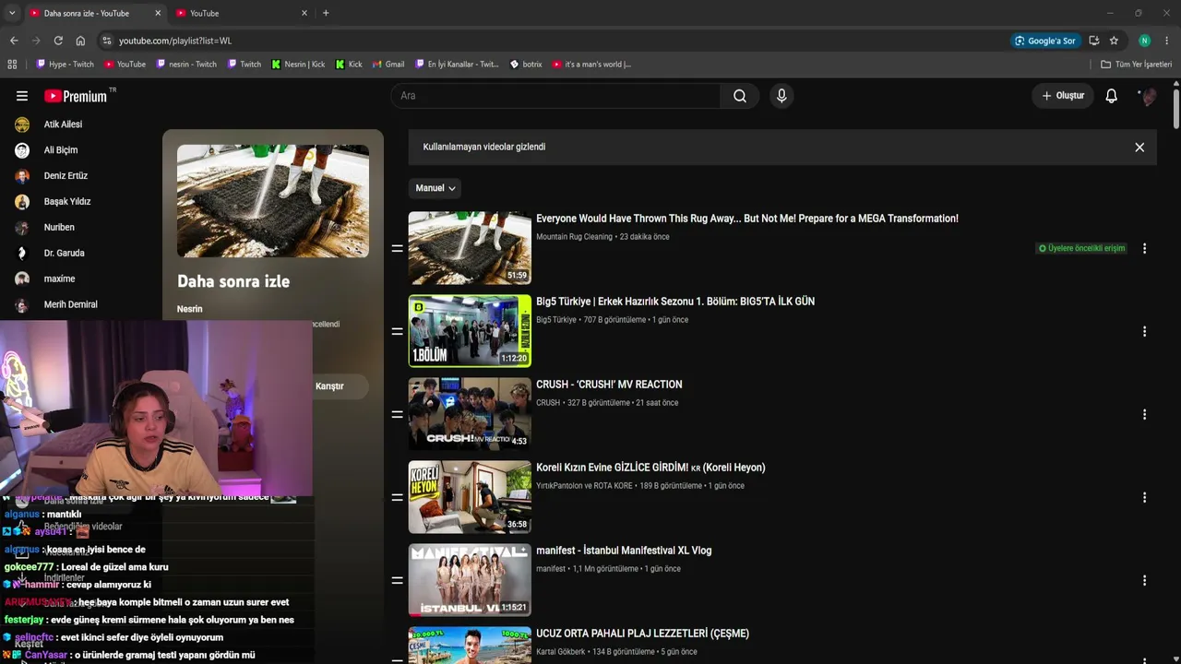The image size is (1181, 664).
Task: Grab reorder handle of Manifestival vlog
Action: (x=398, y=580)
